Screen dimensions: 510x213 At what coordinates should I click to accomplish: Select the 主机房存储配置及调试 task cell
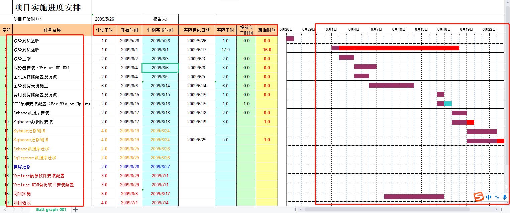point(52,77)
